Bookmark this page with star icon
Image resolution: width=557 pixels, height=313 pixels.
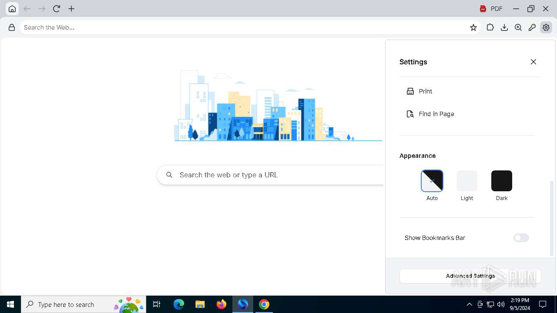473,27
